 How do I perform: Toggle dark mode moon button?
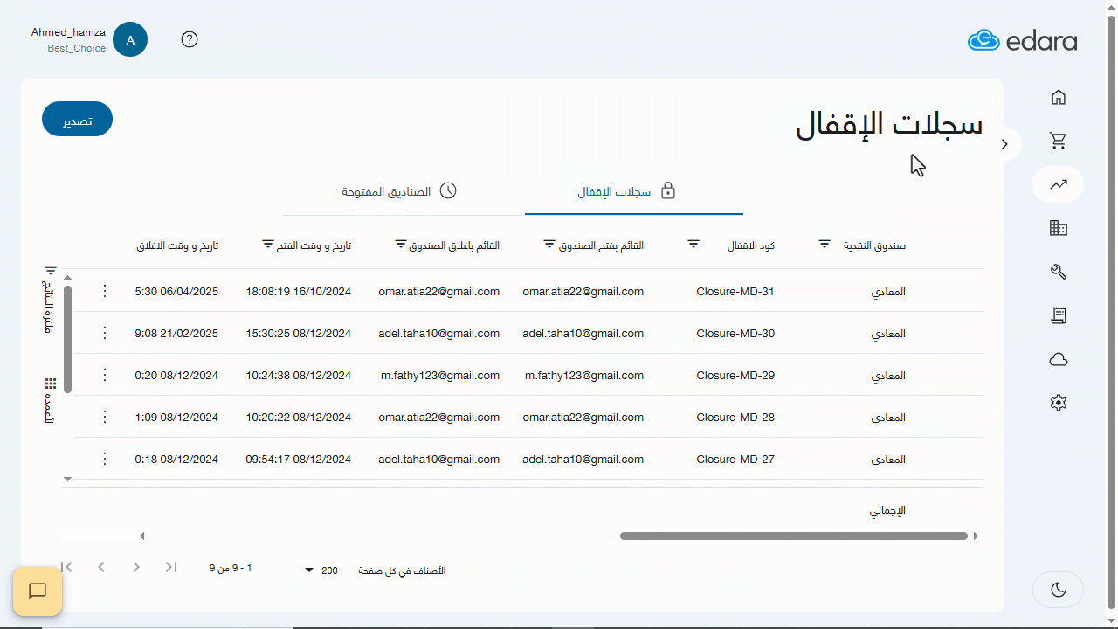tap(1058, 590)
